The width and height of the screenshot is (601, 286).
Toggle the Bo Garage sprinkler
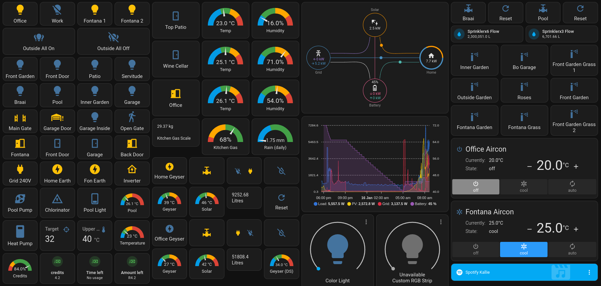coord(524,60)
